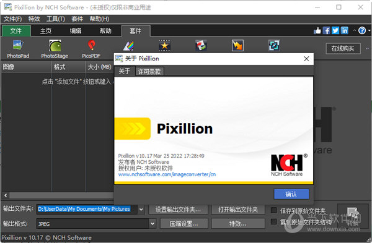Click the 特效... effects button
372x243 pixels.
pyautogui.click(x=238, y=224)
